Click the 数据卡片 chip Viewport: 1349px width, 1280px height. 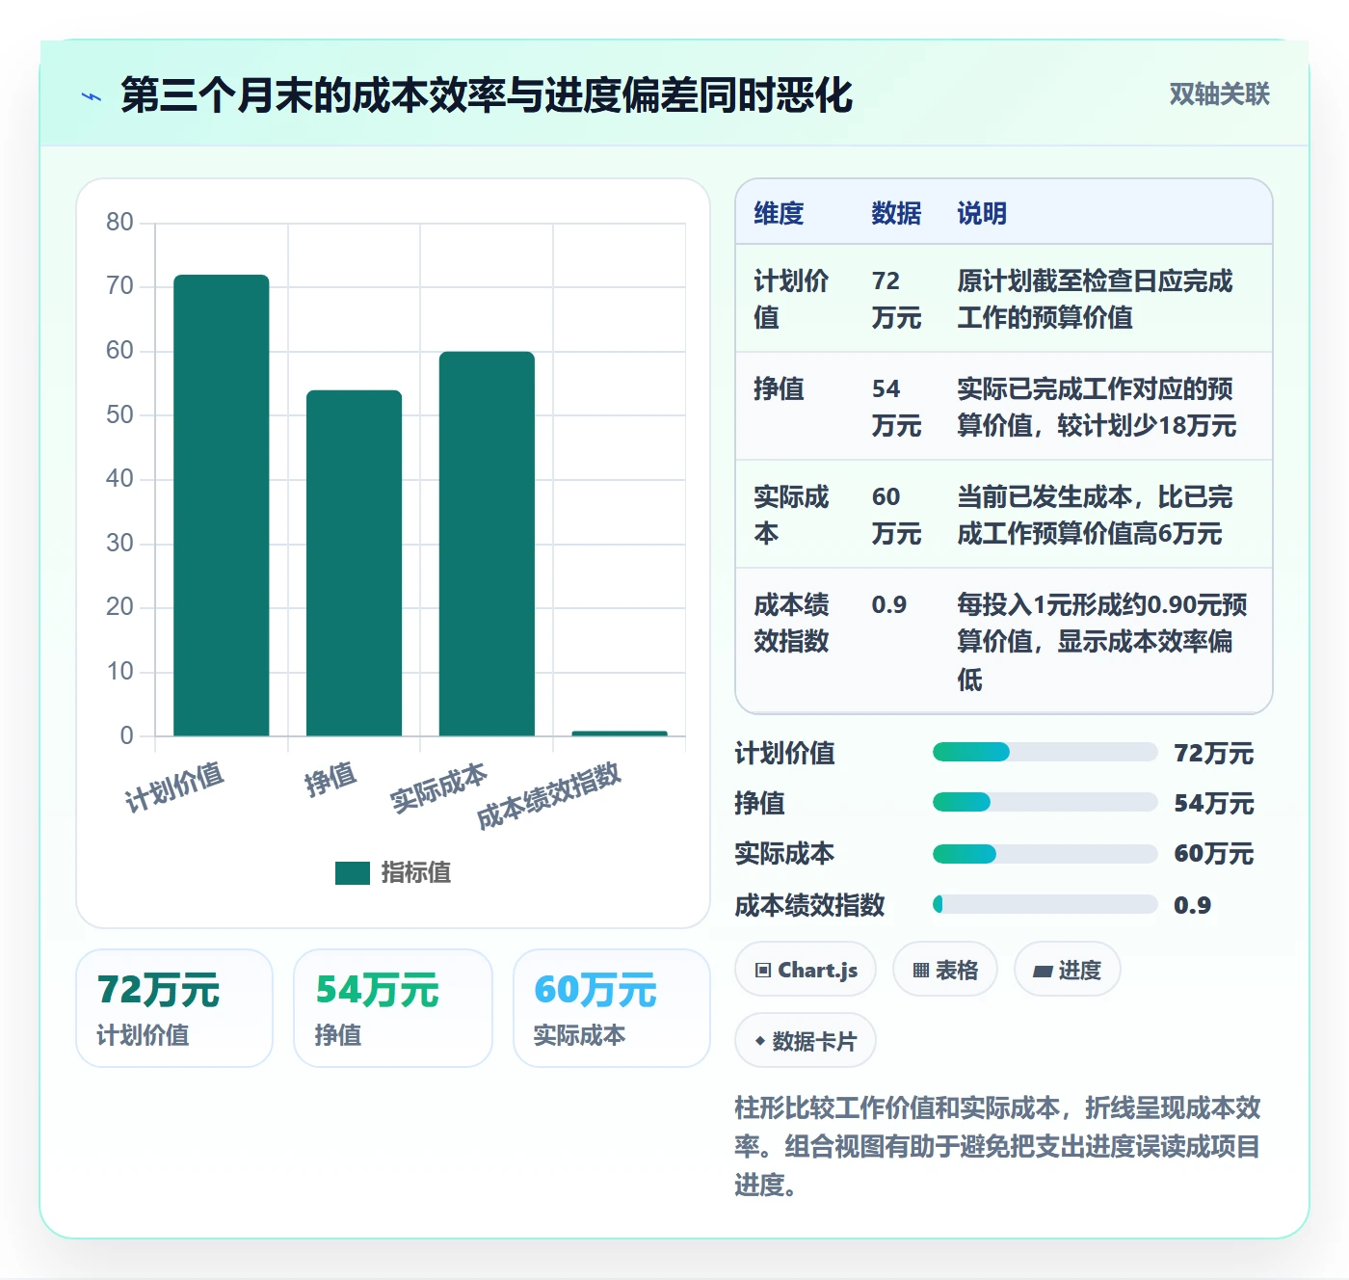click(806, 1041)
